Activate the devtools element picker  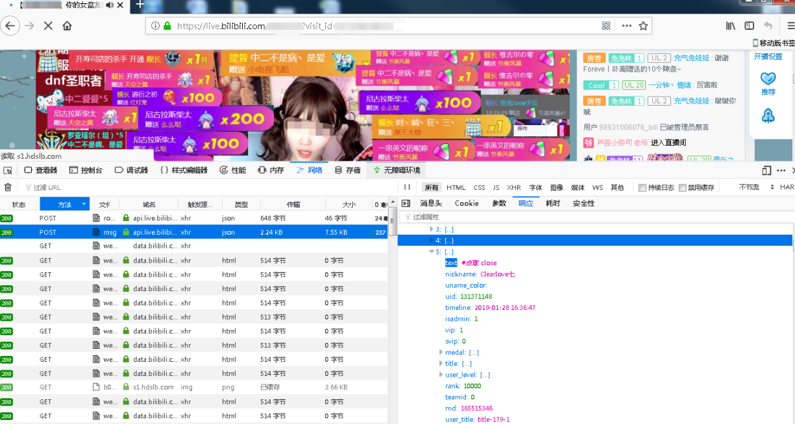(x=8, y=171)
